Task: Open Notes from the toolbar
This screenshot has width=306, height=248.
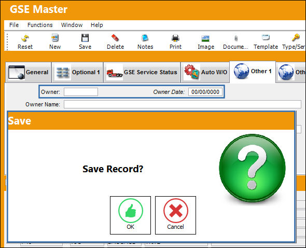Action: click(145, 42)
